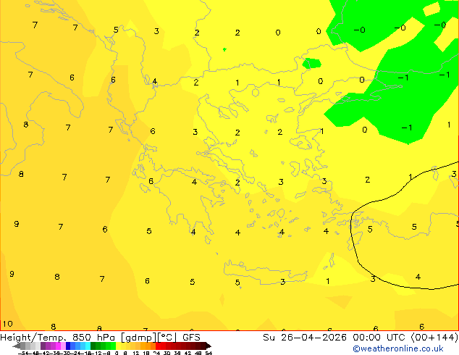The width and height of the screenshot is (459, 355).
Task: Click the Height/Temp. 850 hPa chart title
Action: point(100,338)
